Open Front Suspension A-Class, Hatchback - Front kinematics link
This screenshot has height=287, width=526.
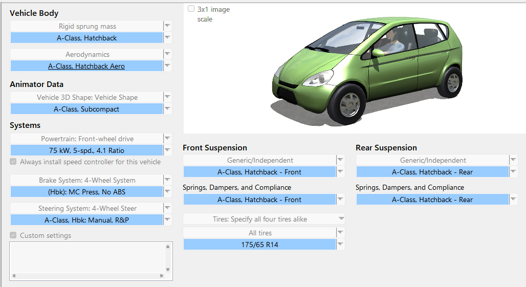point(259,172)
